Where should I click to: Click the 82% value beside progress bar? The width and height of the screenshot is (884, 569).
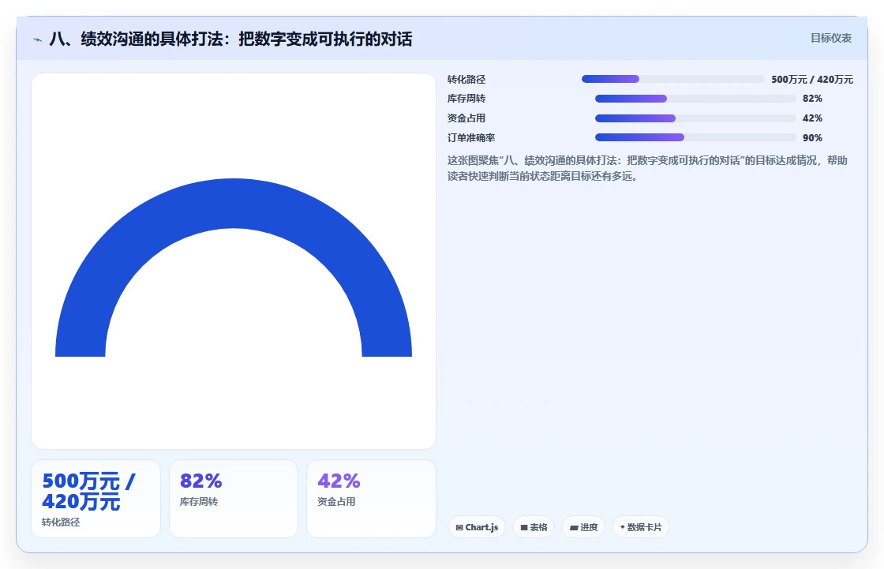pos(812,99)
